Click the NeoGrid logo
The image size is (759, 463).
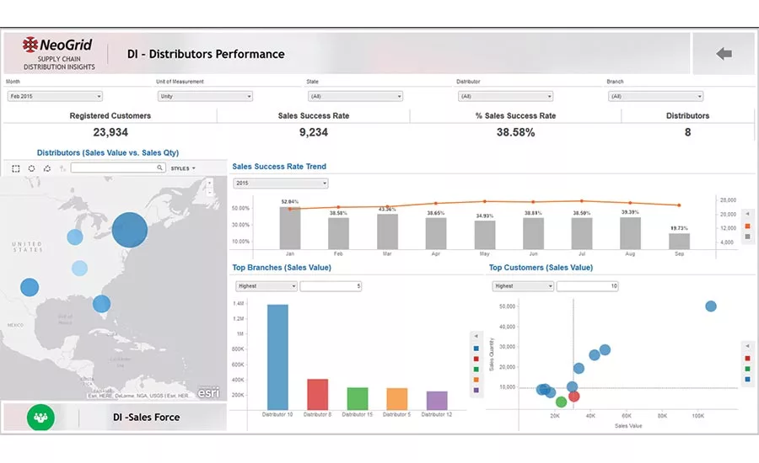tap(57, 45)
